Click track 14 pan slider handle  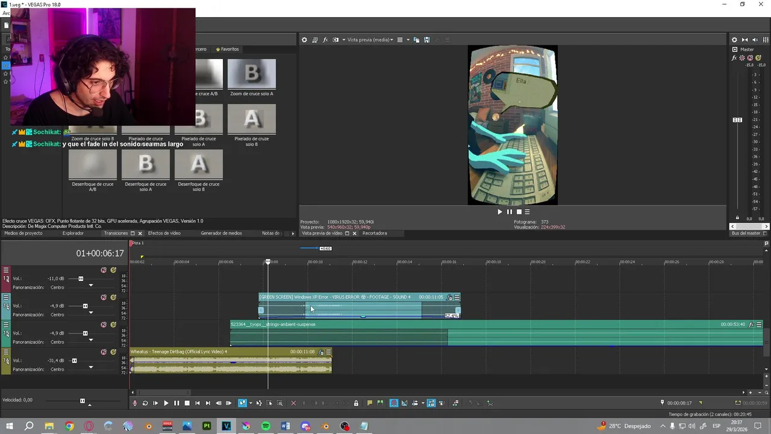tap(91, 313)
